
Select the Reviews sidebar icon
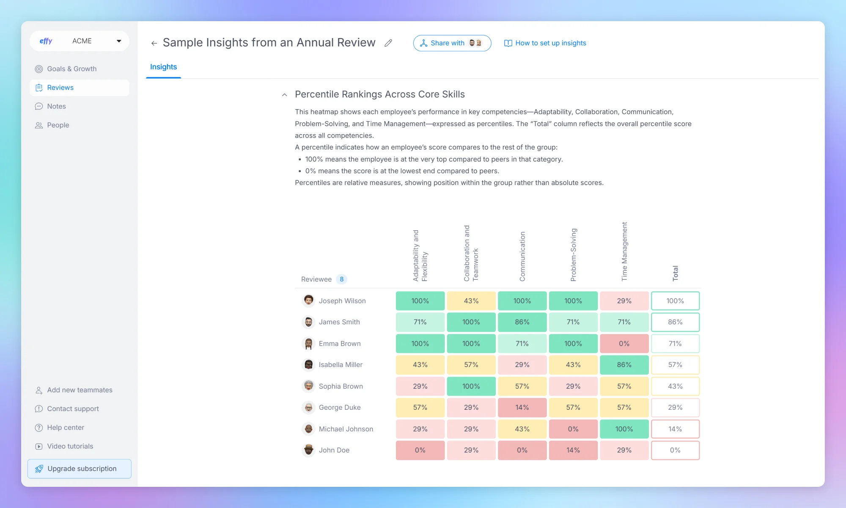(x=39, y=88)
